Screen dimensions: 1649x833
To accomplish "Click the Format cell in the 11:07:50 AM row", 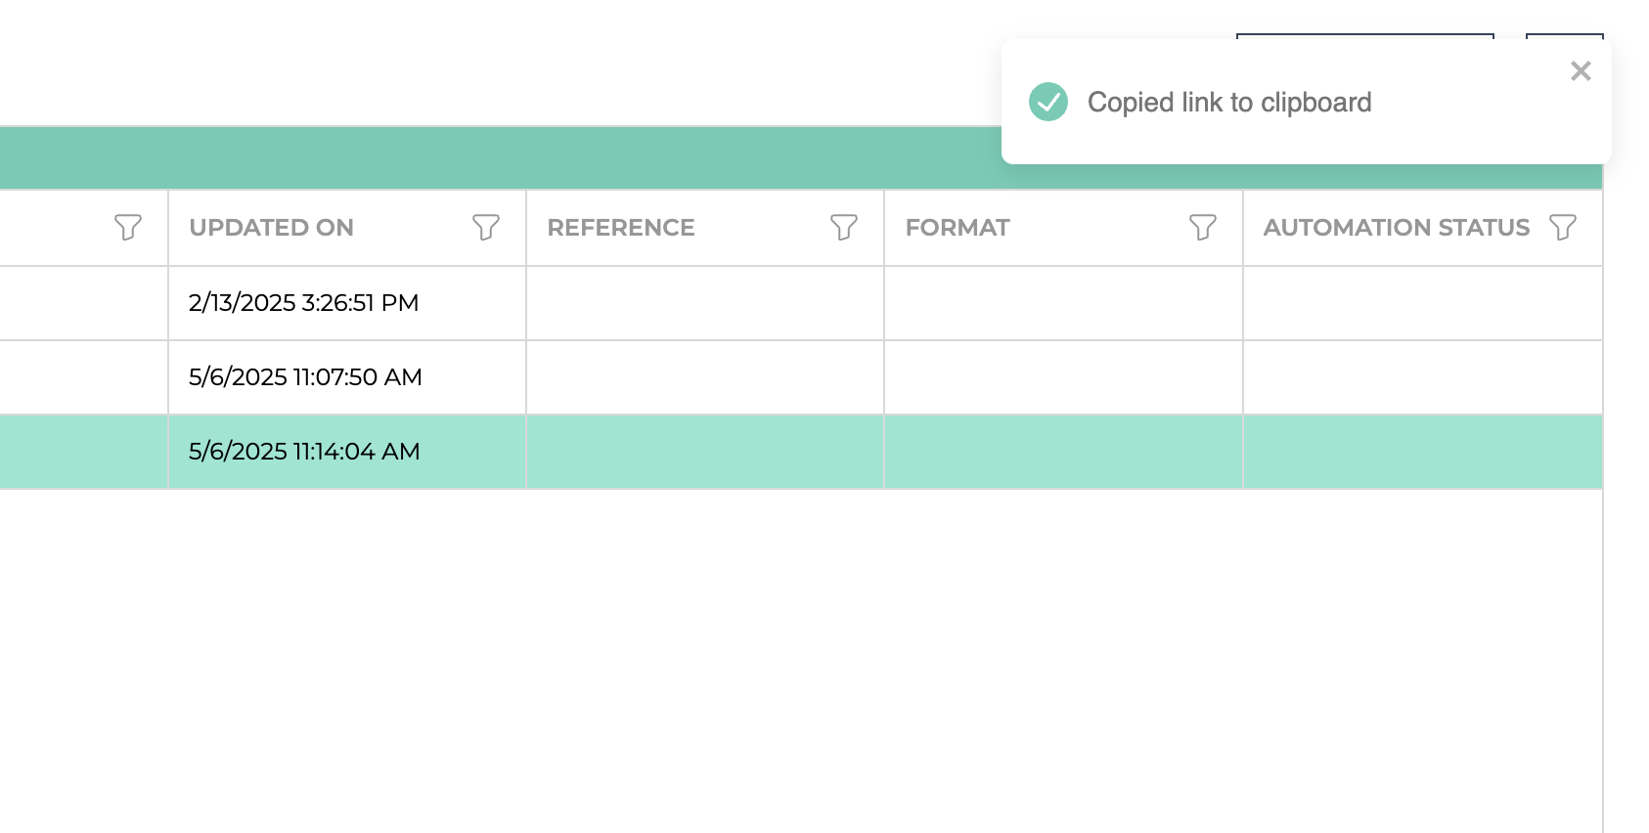I will point(1063,377).
